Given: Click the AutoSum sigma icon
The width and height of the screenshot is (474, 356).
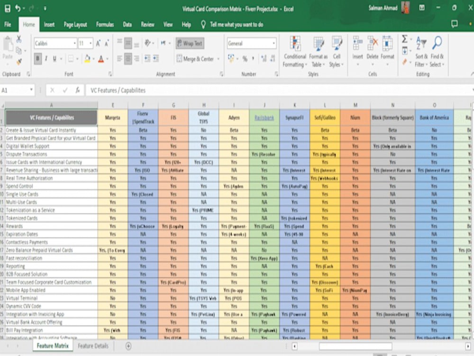Looking at the screenshot, I should click(x=404, y=39).
